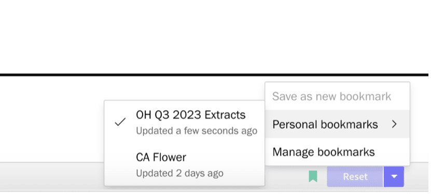This screenshot has width=431, height=194.
Task: Click blank space left of the CA Flower entry
Action: [120, 165]
